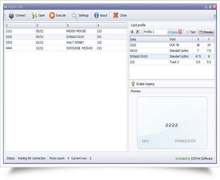Click the Test button

pyautogui.click(x=191, y=32)
